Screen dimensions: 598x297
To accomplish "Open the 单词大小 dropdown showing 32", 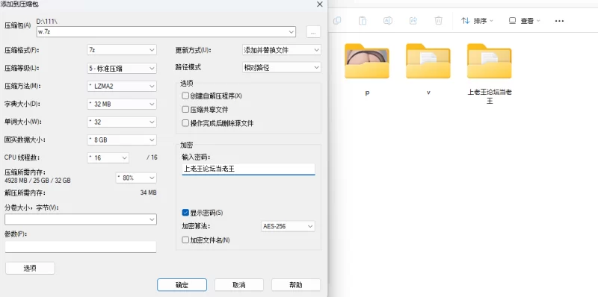I will pyautogui.click(x=122, y=122).
